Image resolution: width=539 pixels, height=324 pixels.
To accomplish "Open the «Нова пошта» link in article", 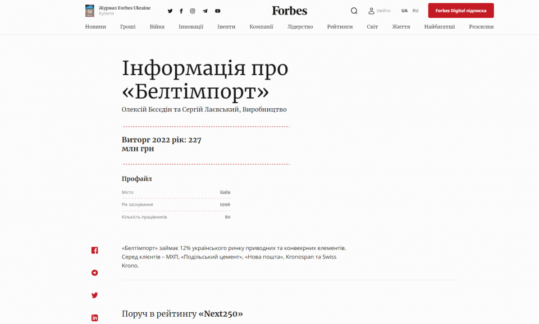I will click(x=265, y=257).
